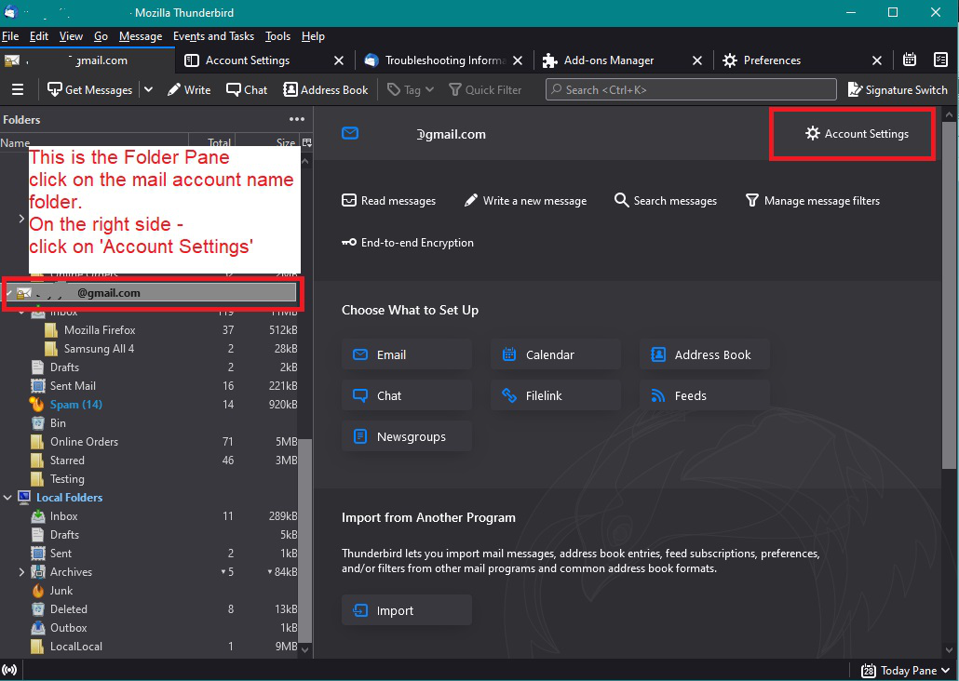Select the LocalLocal folder
959x681 pixels.
tap(75, 647)
